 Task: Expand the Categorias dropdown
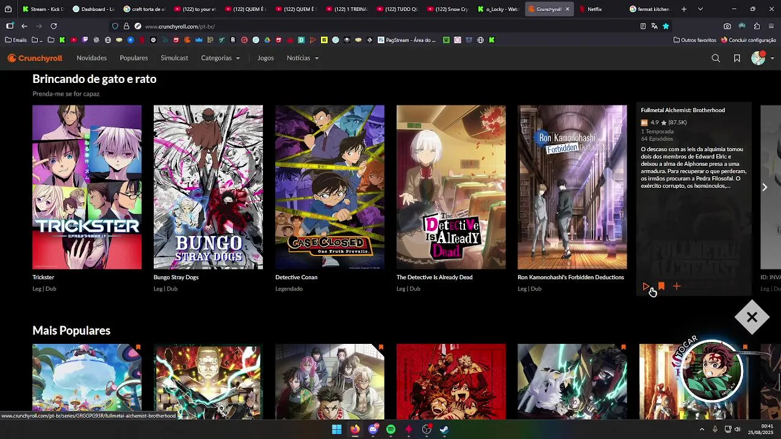coord(220,58)
